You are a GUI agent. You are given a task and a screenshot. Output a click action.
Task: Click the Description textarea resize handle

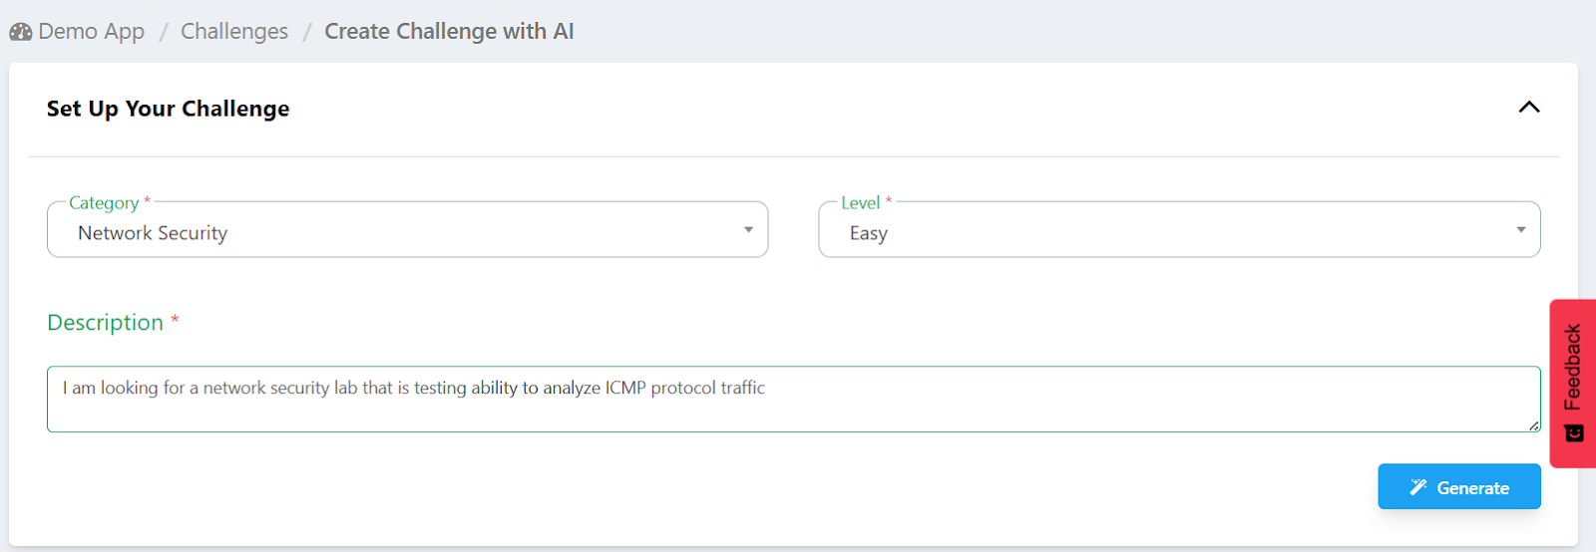click(x=1533, y=425)
